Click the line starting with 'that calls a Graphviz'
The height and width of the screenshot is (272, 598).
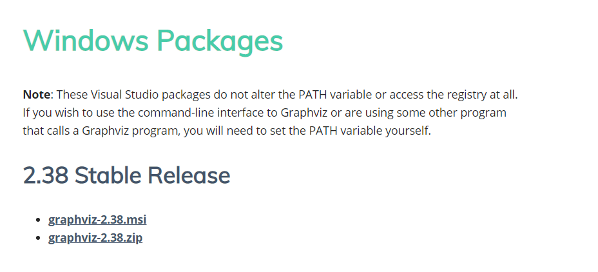click(226, 131)
